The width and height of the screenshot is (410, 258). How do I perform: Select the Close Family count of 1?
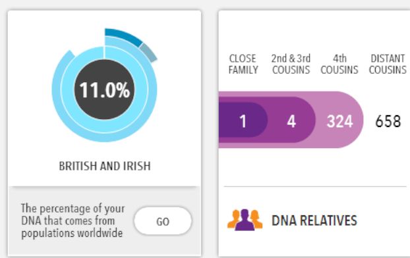[243, 121]
